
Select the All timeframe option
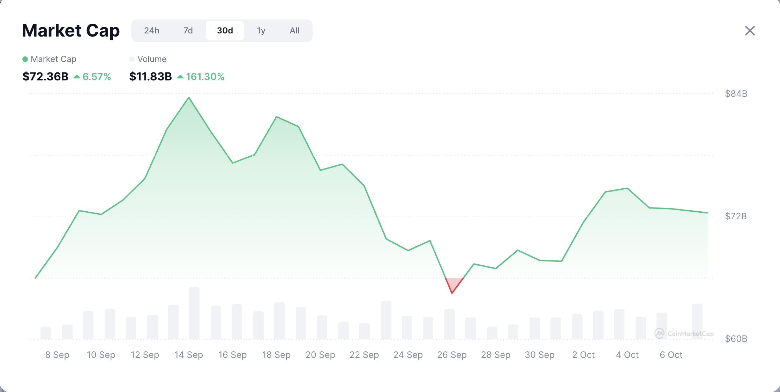tap(294, 31)
